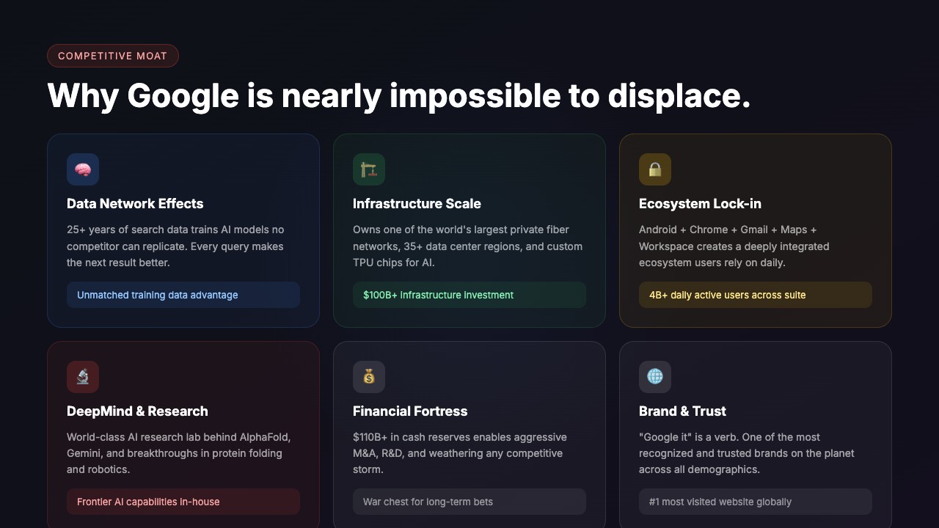Click the 'Infrastructure Scale' card heading
Screen dimensions: 939x528
point(417,204)
